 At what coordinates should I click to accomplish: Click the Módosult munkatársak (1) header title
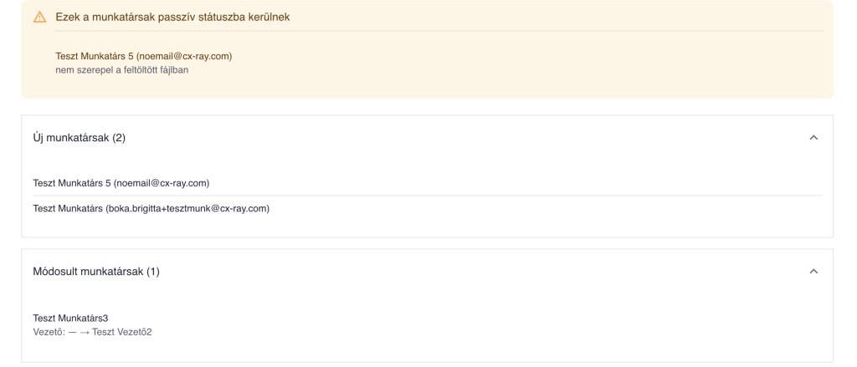(96, 272)
